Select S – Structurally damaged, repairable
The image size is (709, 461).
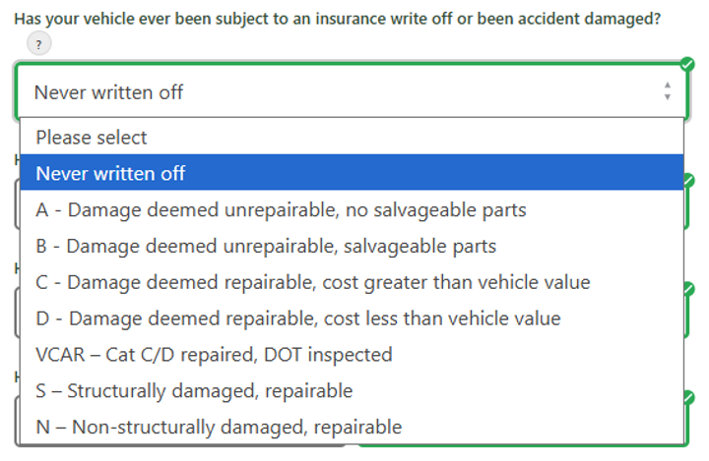pos(194,390)
